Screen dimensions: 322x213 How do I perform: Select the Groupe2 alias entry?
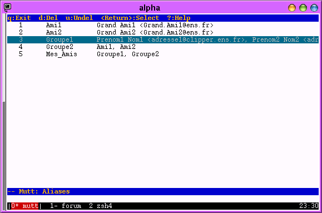coord(163,47)
